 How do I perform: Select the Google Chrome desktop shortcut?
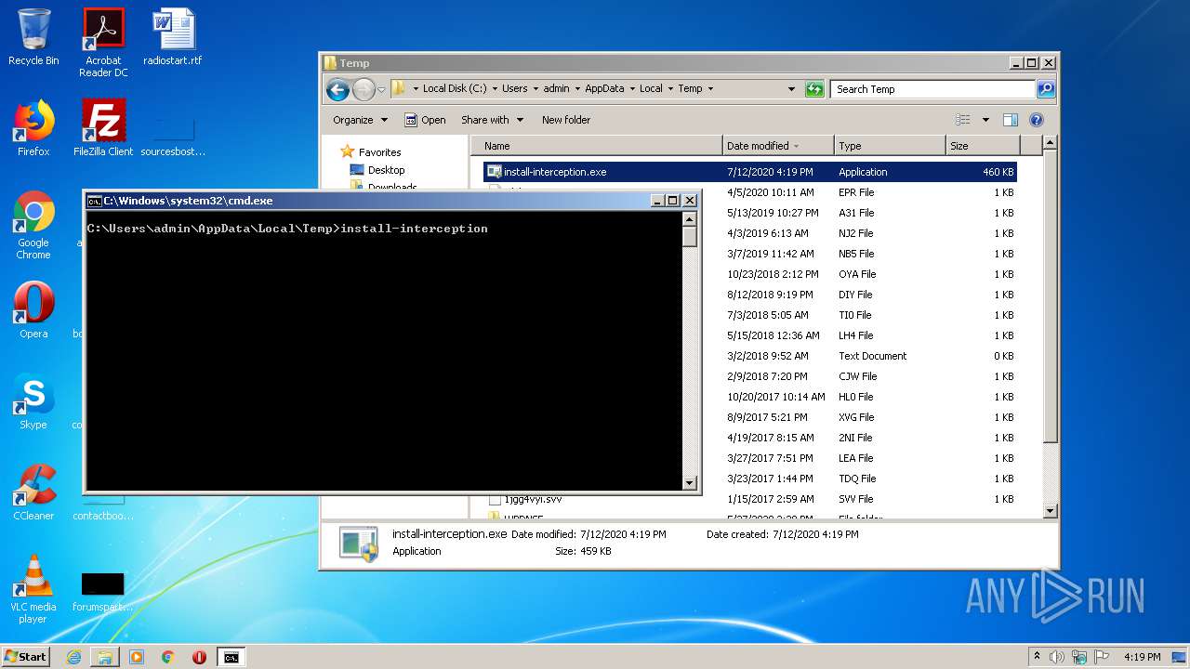point(33,225)
